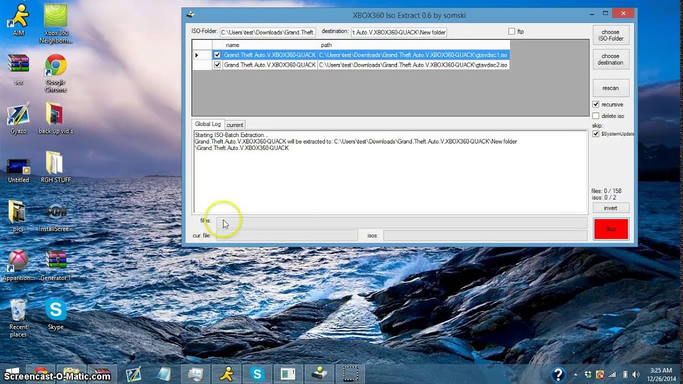Open the RGH STUFF folder
This screenshot has width=683, height=384.
pos(55,167)
